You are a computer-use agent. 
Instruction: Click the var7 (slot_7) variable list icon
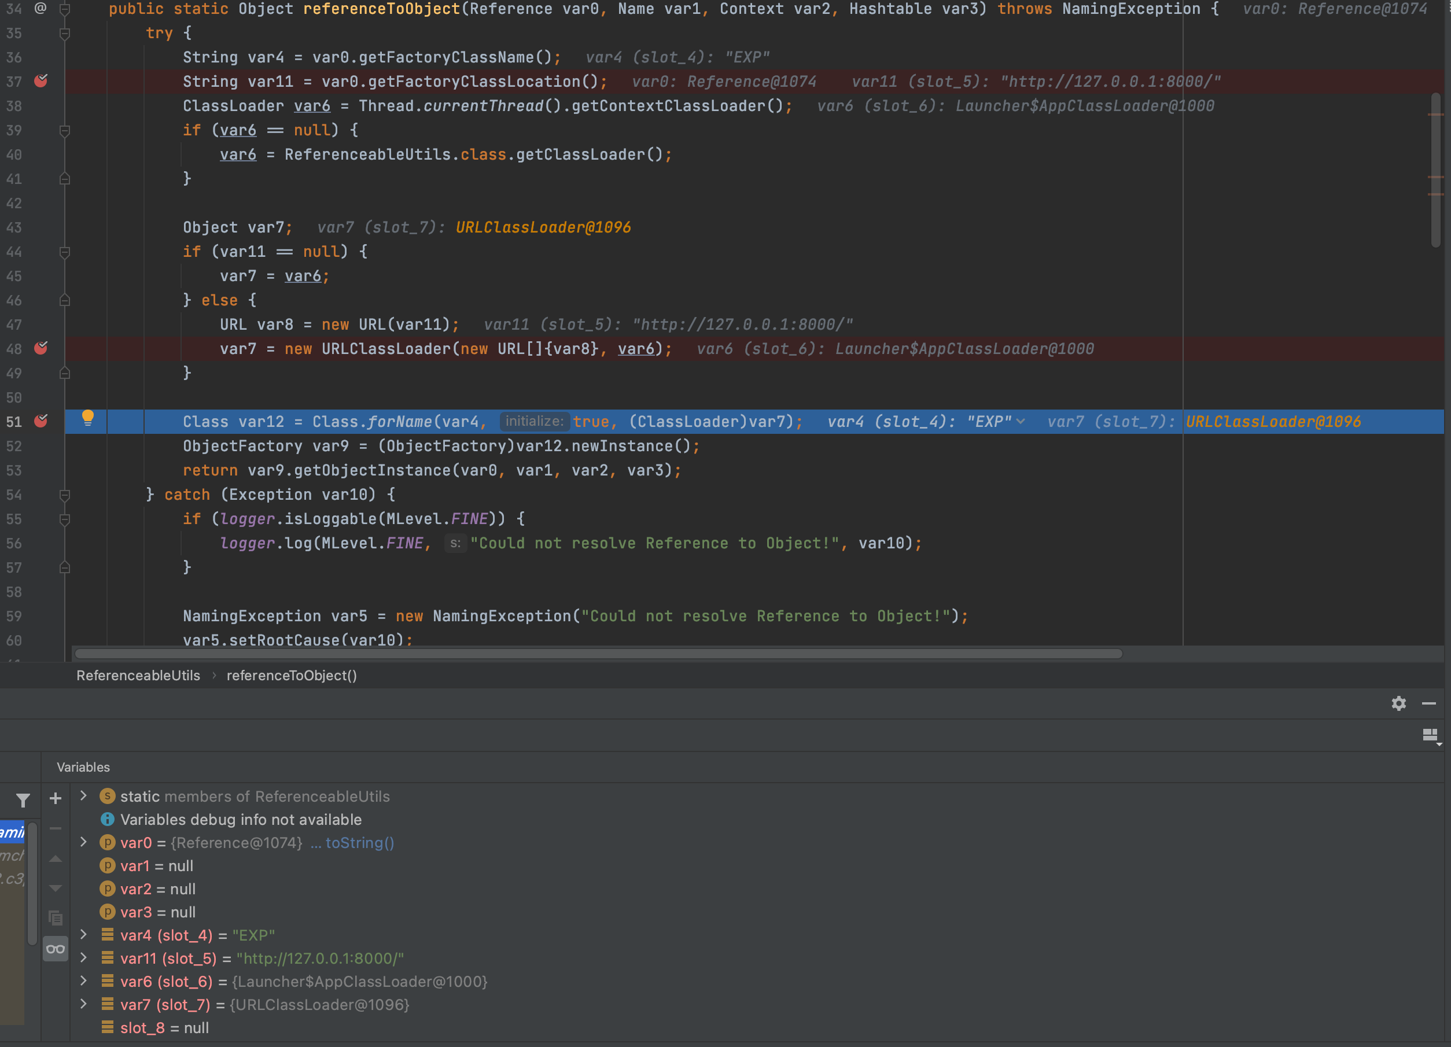click(x=108, y=1004)
